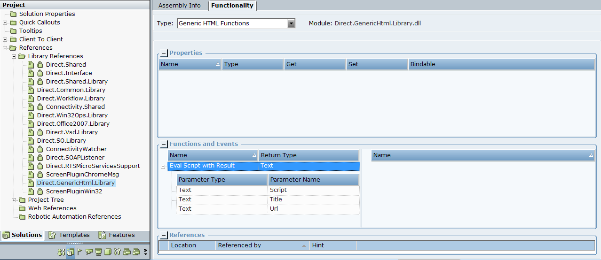
Task: Collapse the Eval Script with Result row
Action: click(x=163, y=166)
